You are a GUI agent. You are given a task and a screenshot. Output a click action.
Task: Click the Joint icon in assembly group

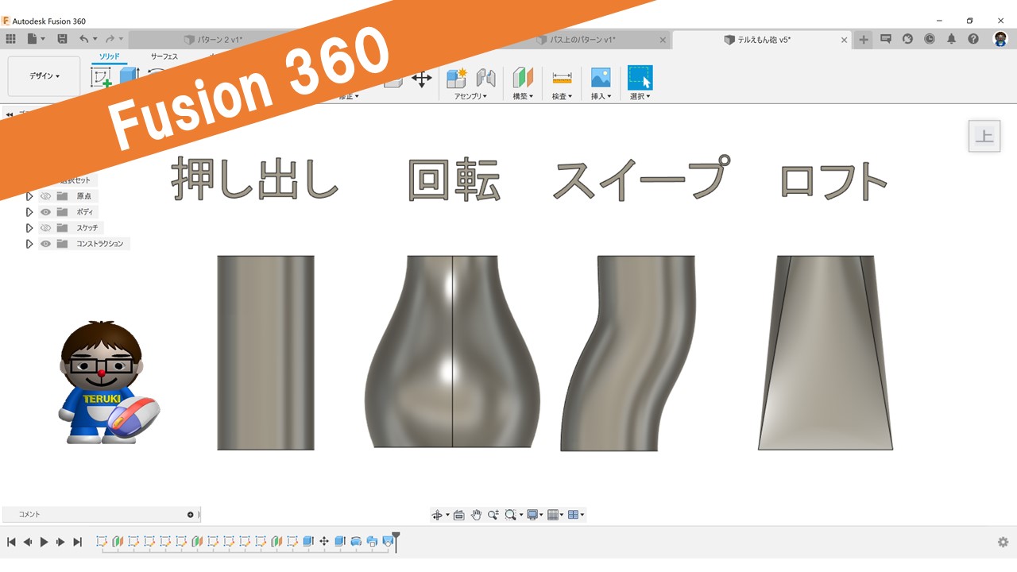(485, 78)
